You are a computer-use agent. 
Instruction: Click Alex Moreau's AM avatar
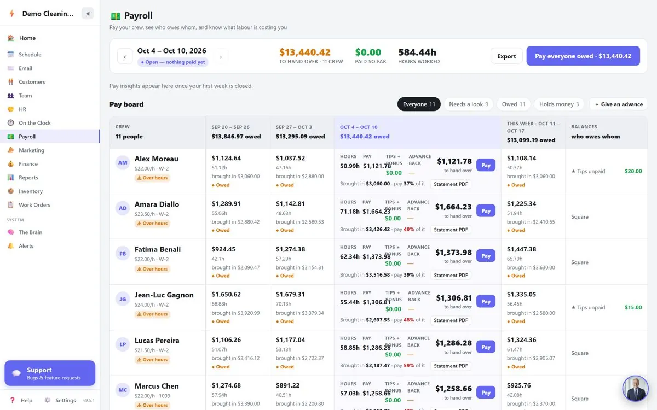(123, 162)
